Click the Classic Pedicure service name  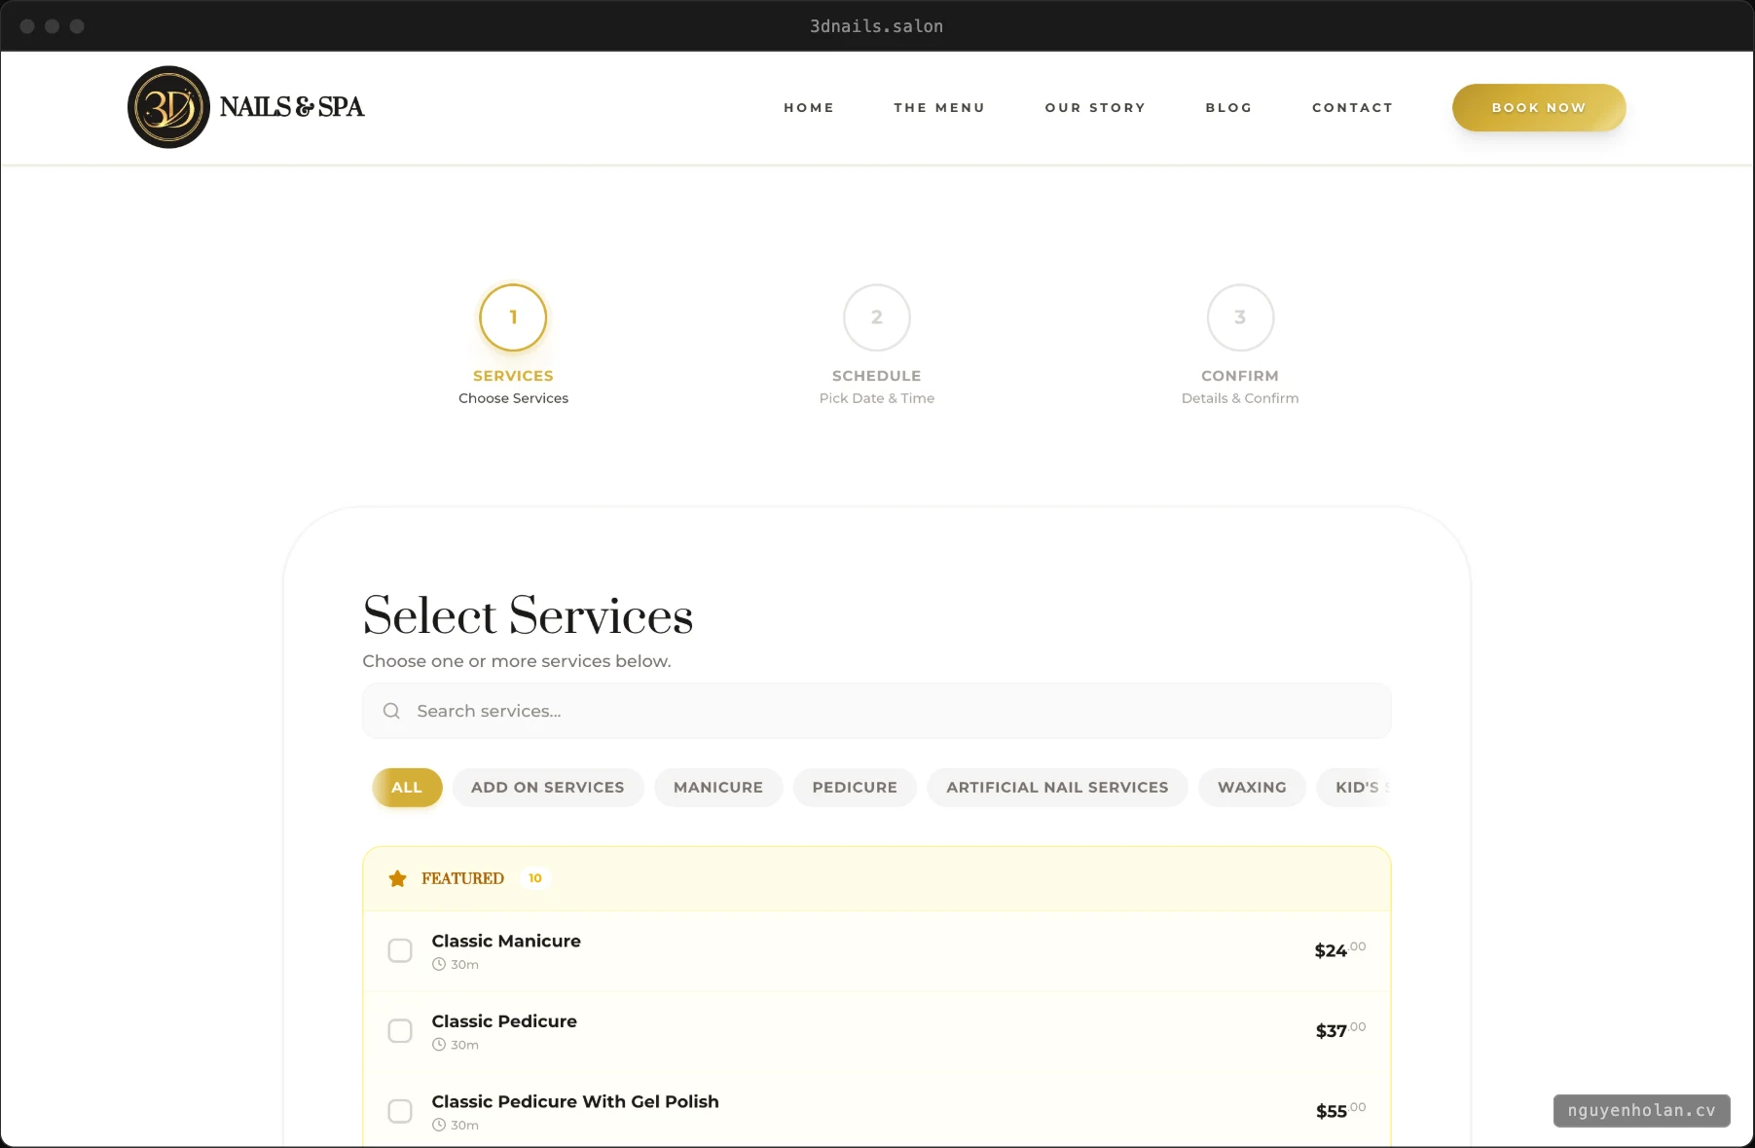point(504,1021)
